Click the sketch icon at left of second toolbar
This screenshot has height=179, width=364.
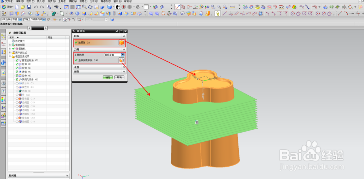coord(5,14)
